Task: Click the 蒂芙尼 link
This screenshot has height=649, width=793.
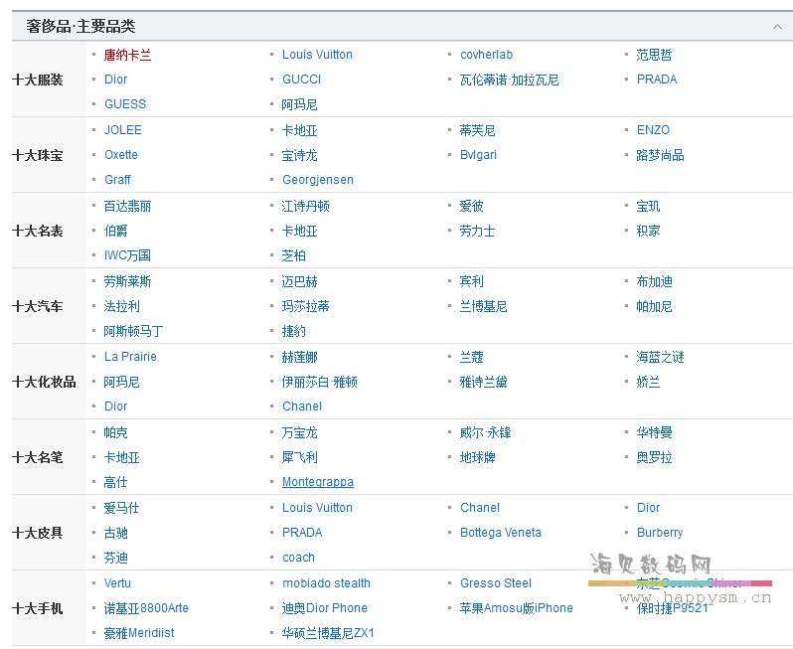Action: click(477, 130)
